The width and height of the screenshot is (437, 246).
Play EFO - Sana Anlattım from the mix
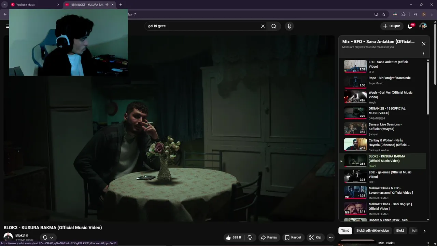pos(383,67)
